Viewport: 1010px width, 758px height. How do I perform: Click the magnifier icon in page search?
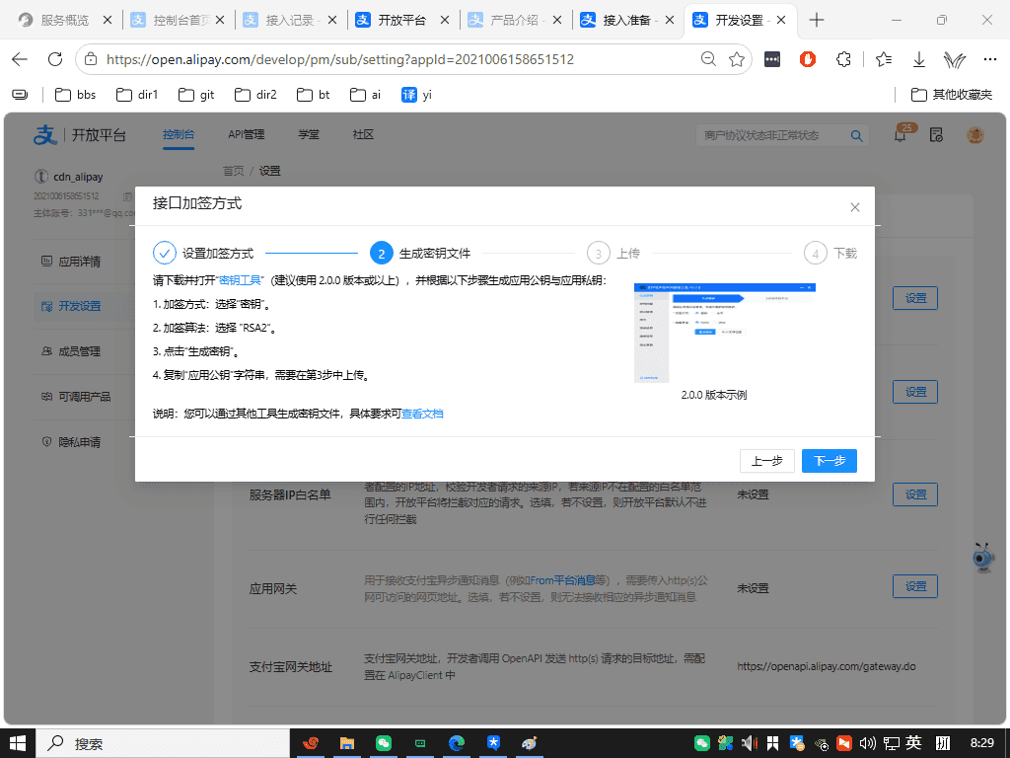pos(857,135)
